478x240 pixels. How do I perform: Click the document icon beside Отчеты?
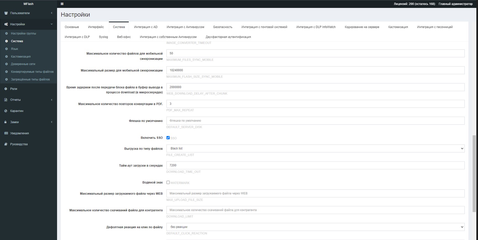[x=6, y=100]
